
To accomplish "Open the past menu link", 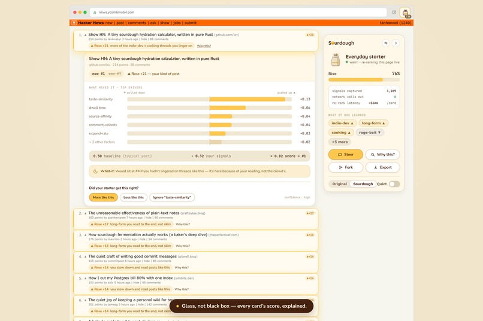I will 120,23.
